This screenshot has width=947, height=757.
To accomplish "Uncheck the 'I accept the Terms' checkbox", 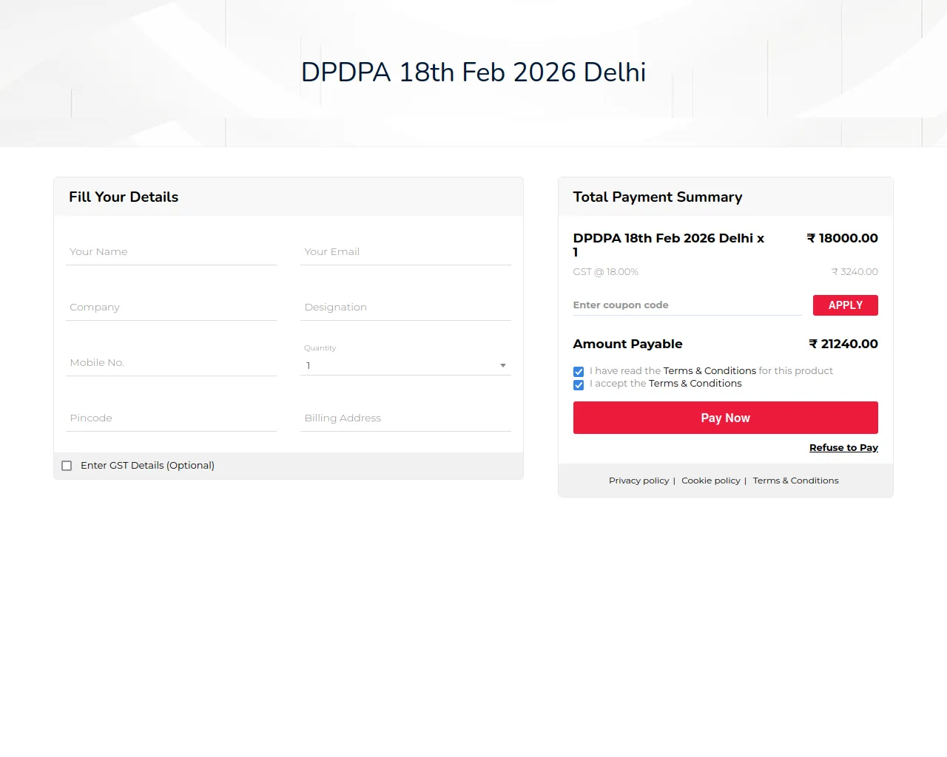I will (579, 385).
